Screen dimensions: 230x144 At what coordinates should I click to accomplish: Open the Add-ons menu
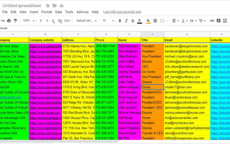[83, 12]
